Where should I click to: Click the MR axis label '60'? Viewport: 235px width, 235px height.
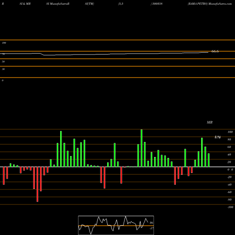229,147
